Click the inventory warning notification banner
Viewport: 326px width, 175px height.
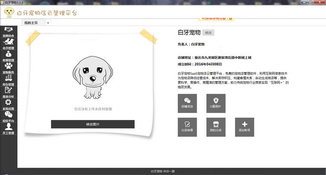tap(216, 19)
